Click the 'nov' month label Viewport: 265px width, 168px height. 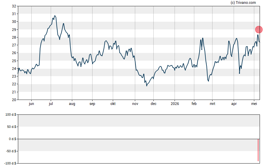[x=135, y=104]
